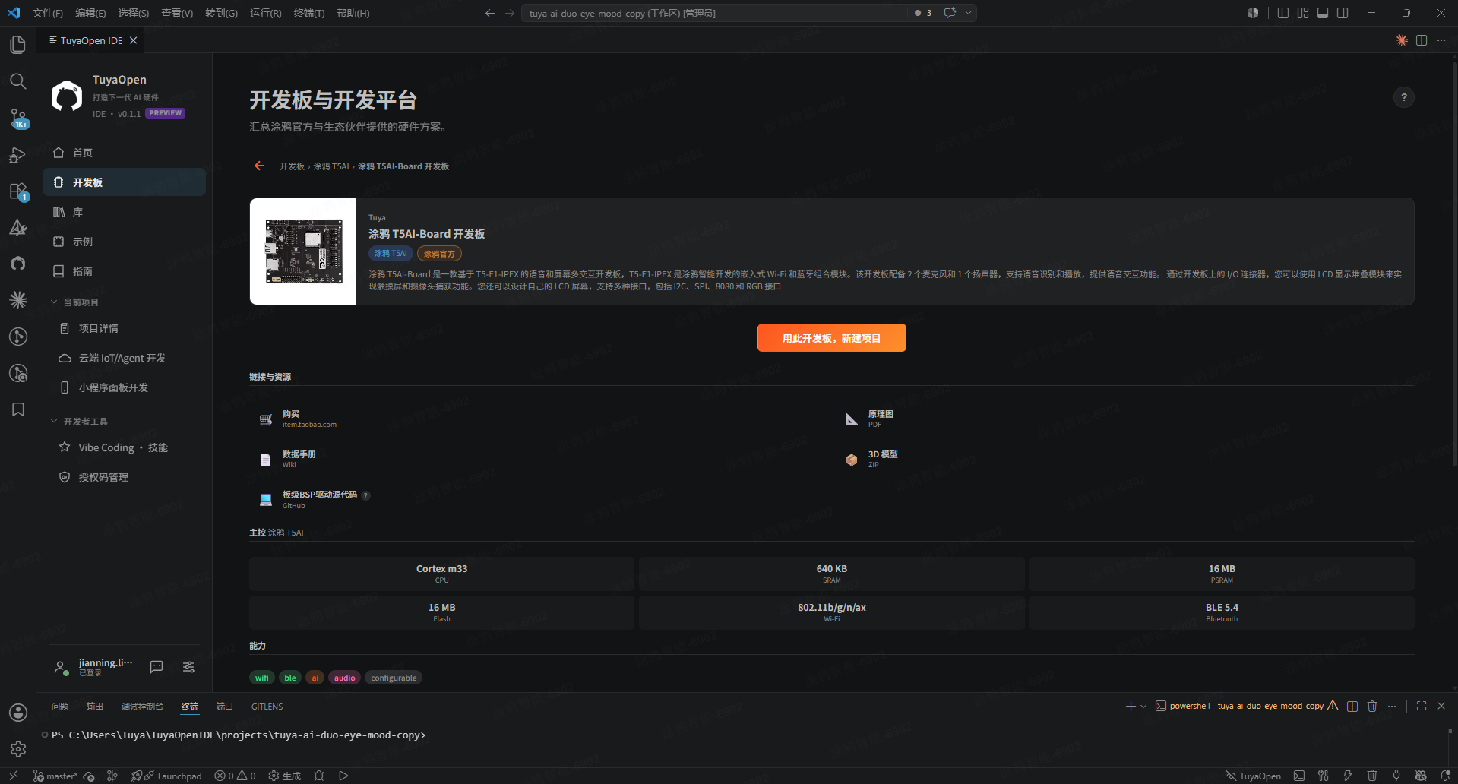Open Source Control in activity bar
Image resolution: width=1458 pixels, height=784 pixels.
(17, 118)
